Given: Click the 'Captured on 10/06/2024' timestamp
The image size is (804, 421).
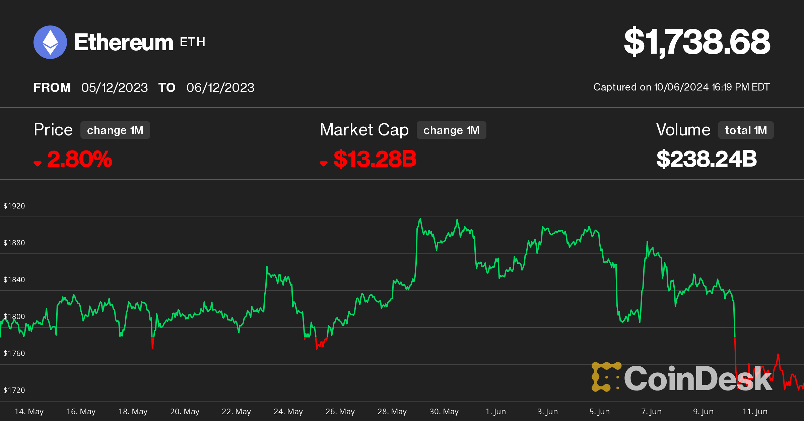Looking at the screenshot, I should 681,87.
